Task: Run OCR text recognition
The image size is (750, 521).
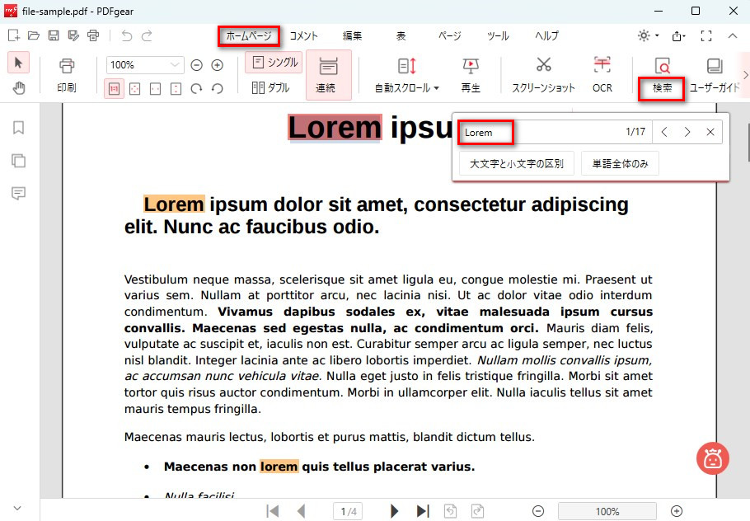Action: point(602,73)
